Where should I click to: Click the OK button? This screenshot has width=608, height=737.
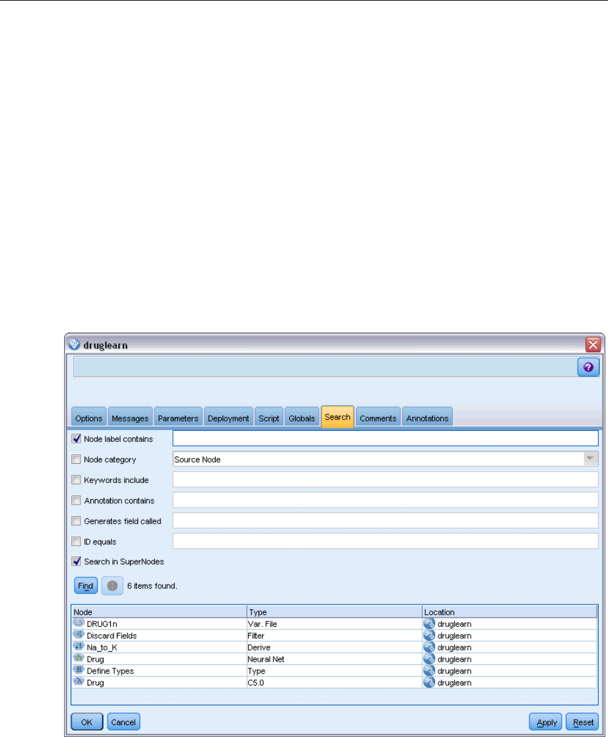pos(86,722)
